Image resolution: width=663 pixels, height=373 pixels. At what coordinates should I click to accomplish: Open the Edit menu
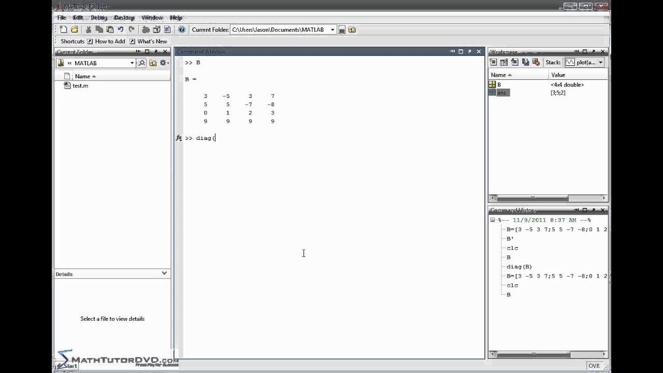pos(78,18)
